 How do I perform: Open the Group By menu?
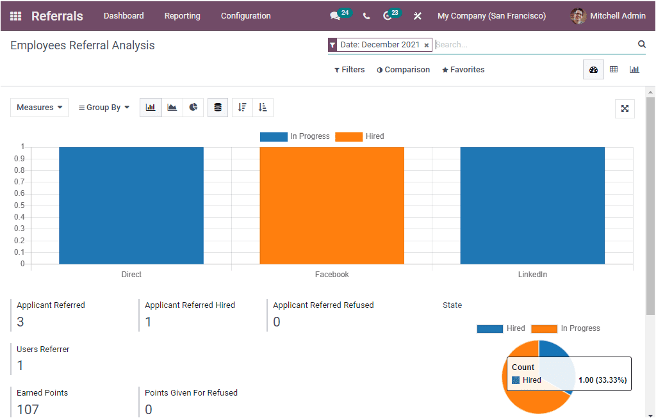point(103,107)
